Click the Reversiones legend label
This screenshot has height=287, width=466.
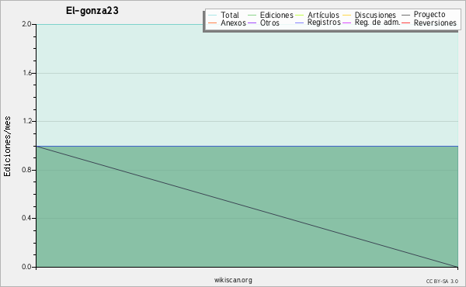click(435, 22)
